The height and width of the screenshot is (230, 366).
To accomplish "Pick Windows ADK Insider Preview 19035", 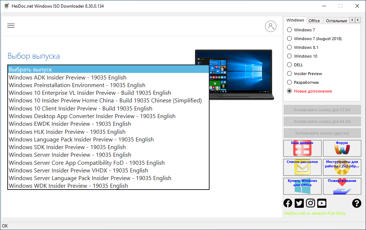I will tap(108, 77).
